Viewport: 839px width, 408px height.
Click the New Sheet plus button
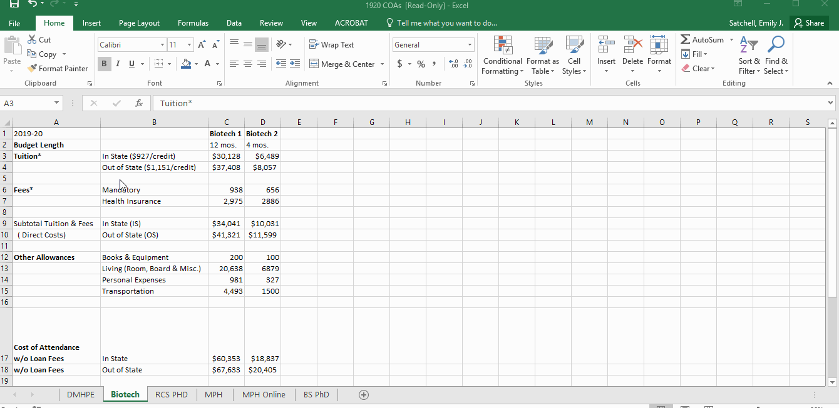pos(363,394)
